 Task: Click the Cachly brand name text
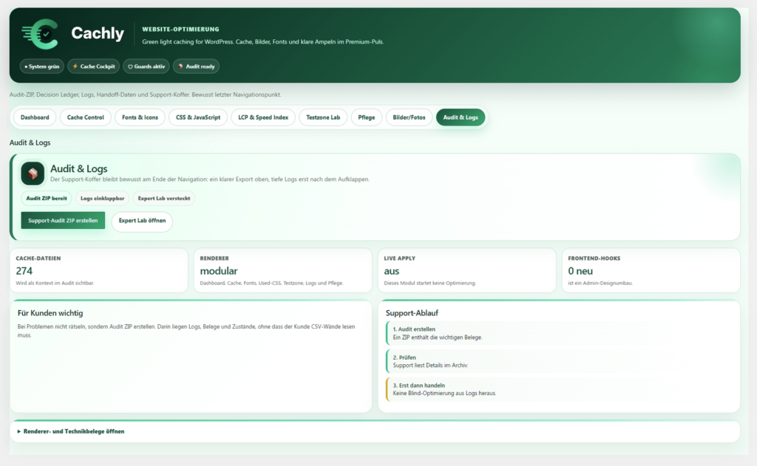tap(98, 33)
